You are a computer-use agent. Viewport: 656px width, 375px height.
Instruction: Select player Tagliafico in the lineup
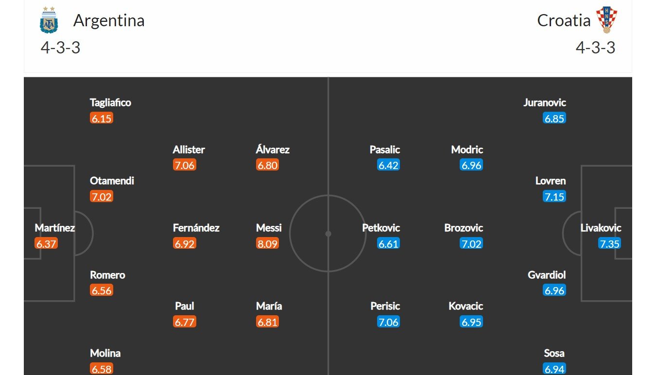110,102
